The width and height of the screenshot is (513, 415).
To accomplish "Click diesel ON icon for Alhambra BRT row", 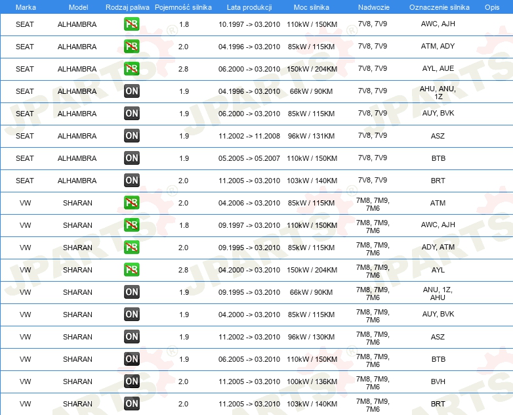I will (131, 180).
